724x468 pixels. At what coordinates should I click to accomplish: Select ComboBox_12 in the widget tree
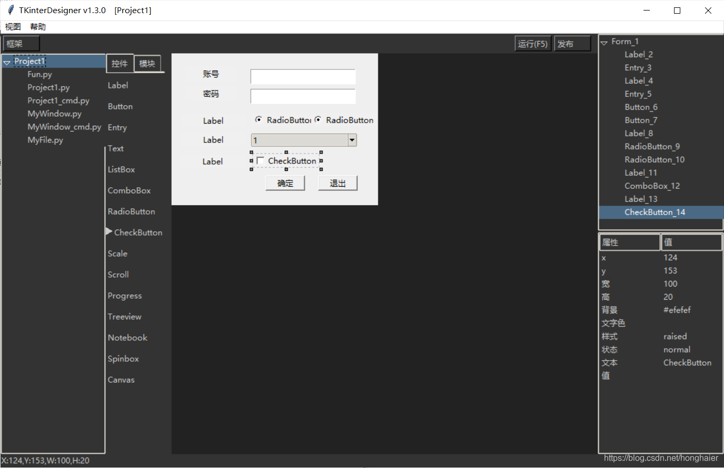(652, 186)
